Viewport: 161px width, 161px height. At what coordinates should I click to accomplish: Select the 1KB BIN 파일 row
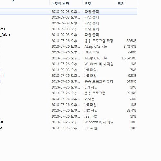tap(68, 87)
